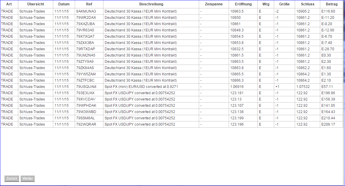Screen dimensions: 345x186
Task: Click the Weiter button
Action: tap(27, 179)
